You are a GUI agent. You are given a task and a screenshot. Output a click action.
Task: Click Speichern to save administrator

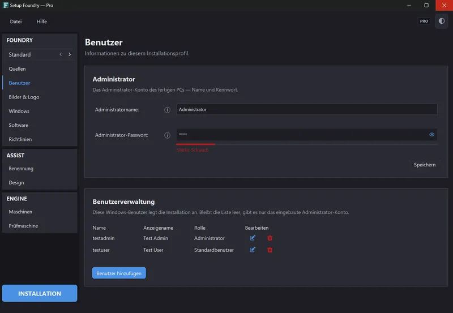[424, 165]
